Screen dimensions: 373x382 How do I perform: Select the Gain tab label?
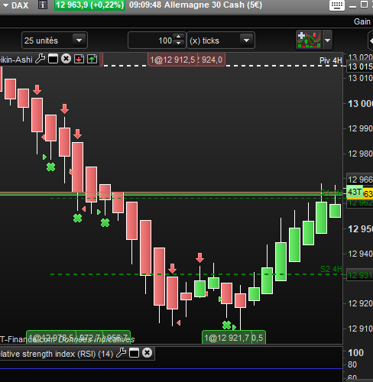(362, 21)
